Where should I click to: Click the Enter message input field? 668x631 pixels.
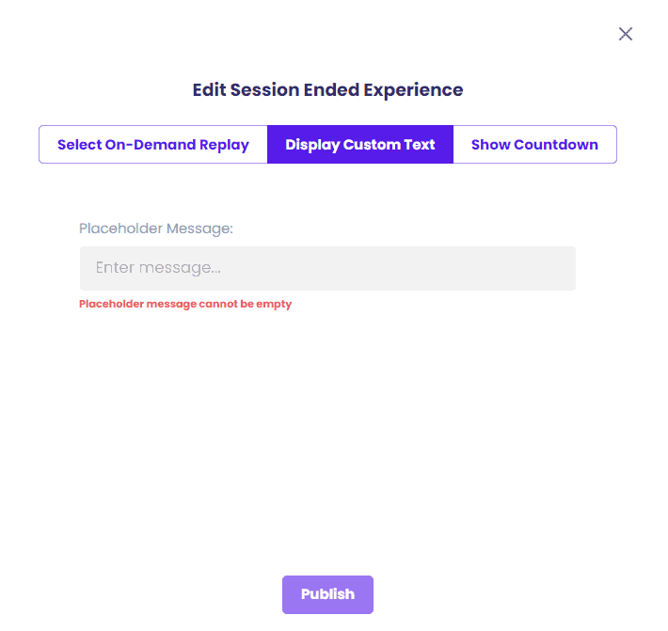327,268
